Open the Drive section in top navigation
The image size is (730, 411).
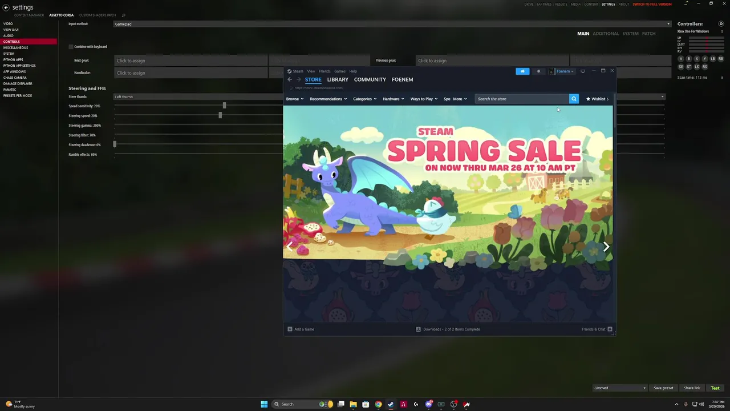(x=528, y=4)
